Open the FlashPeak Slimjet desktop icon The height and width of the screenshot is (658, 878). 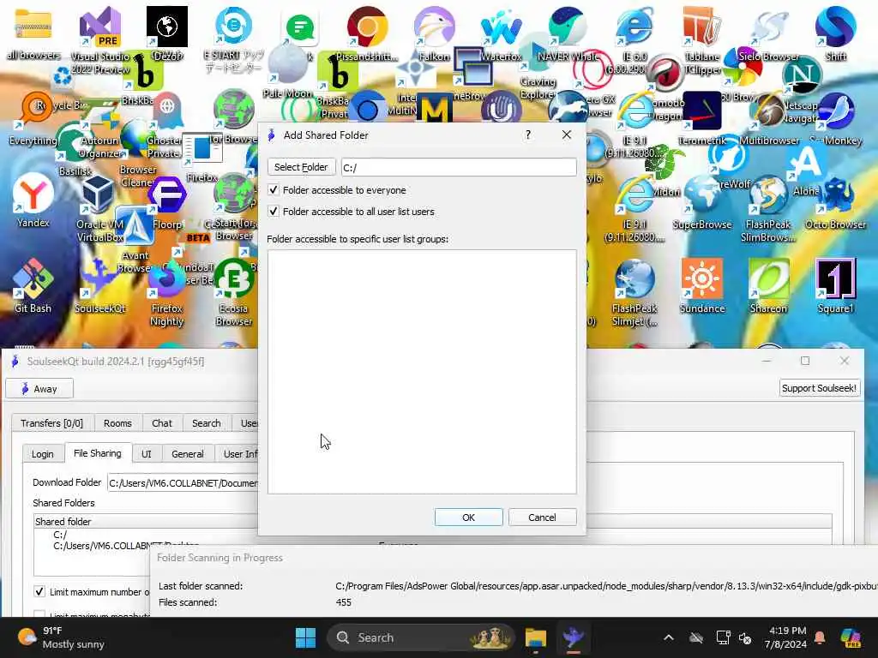click(x=634, y=292)
